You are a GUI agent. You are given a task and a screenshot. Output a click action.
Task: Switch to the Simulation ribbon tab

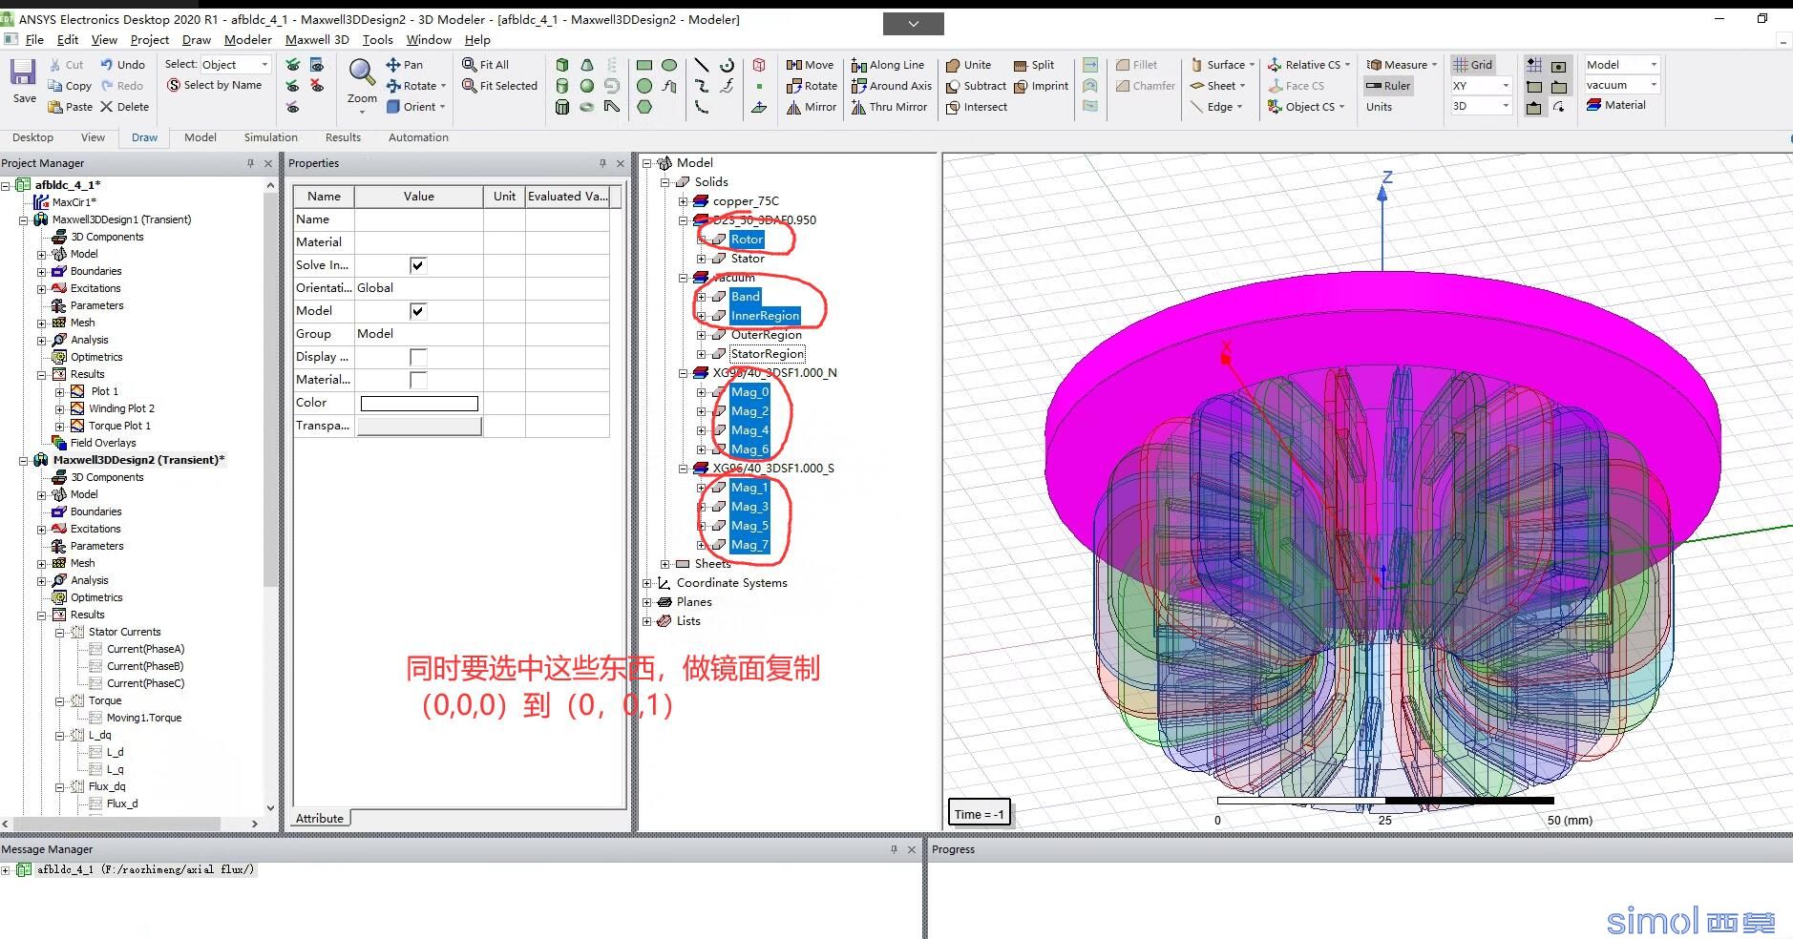point(271,137)
